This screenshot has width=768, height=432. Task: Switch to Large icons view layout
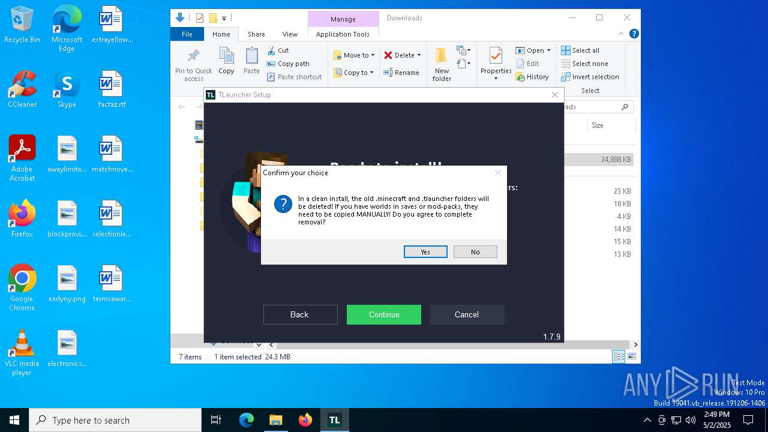[x=631, y=357]
